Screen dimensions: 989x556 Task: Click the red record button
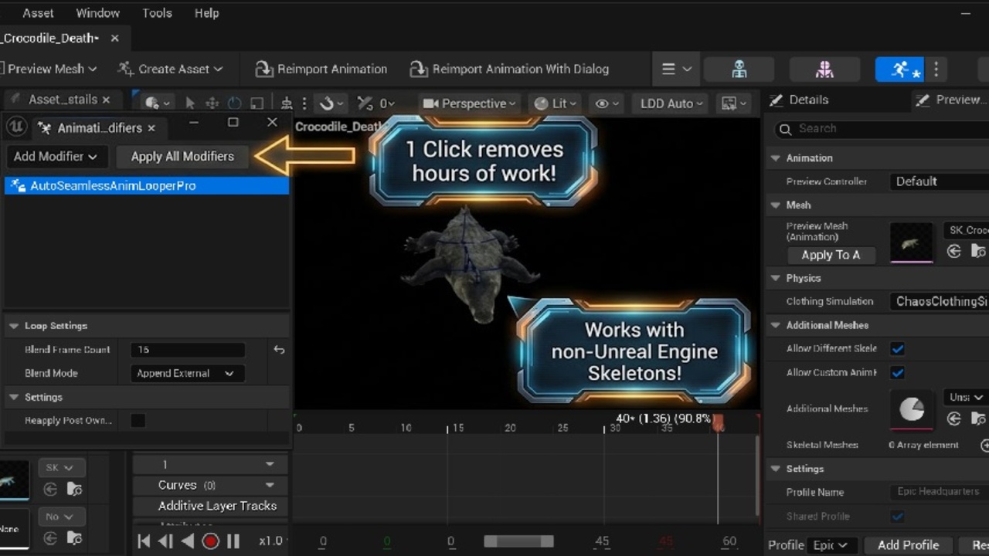point(210,541)
